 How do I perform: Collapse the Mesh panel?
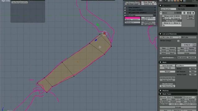[x=160, y=62]
